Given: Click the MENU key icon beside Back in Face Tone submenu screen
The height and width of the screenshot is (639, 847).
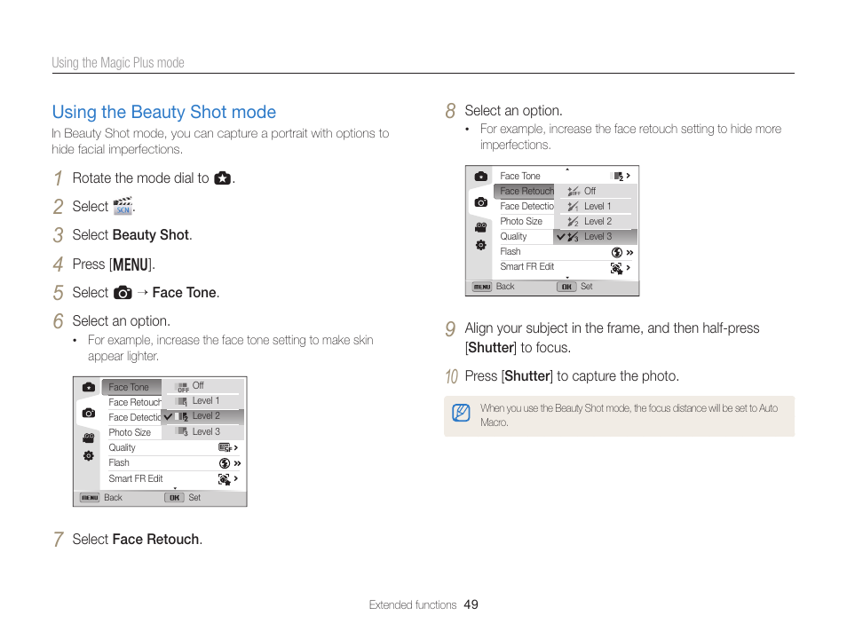Looking at the screenshot, I should pyautogui.click(x=90, y=498).
